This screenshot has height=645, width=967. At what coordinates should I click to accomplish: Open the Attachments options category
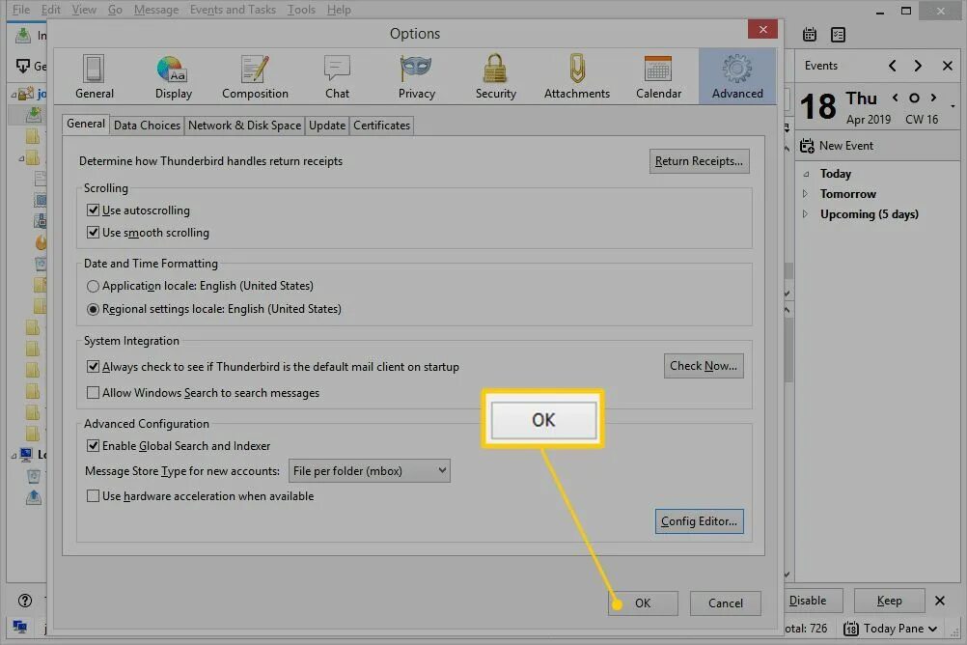pos(576,77)
